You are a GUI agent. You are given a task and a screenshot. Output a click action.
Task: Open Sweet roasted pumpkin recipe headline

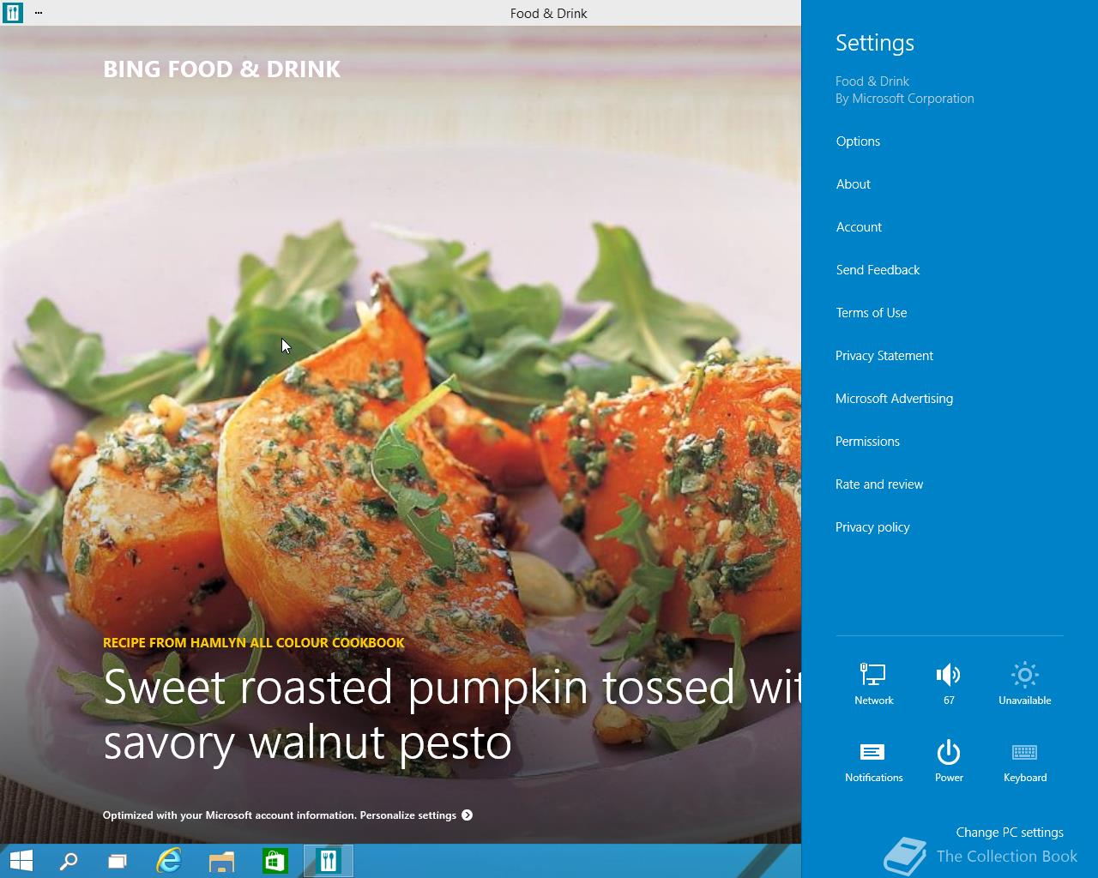point(452,714)
